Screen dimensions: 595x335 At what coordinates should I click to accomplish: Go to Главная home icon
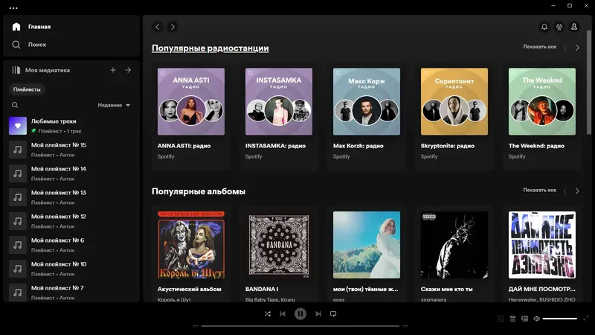tap(16, 27)
